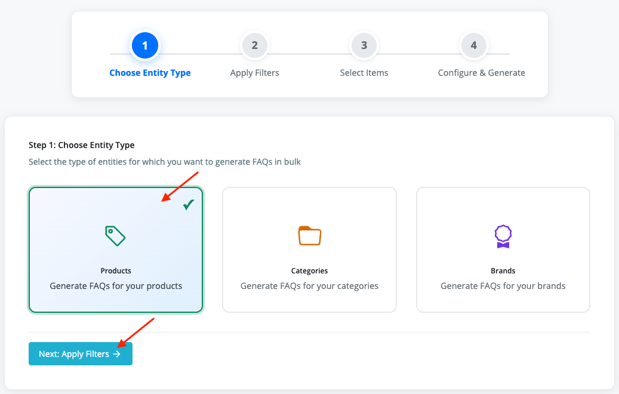Click "Generate FAQs for your products" text

116,286
